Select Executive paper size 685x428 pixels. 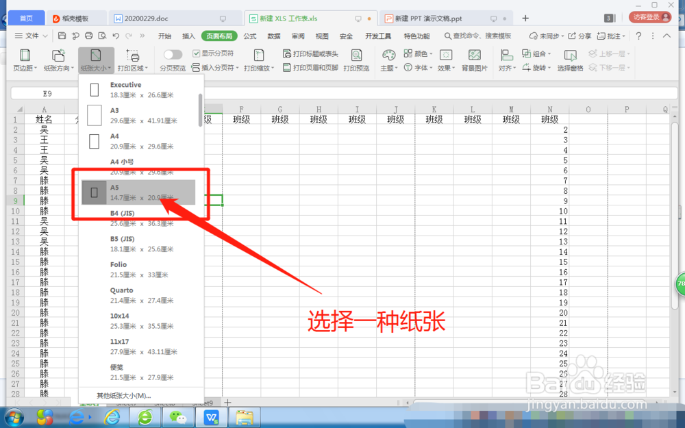[x=138, y=90]
